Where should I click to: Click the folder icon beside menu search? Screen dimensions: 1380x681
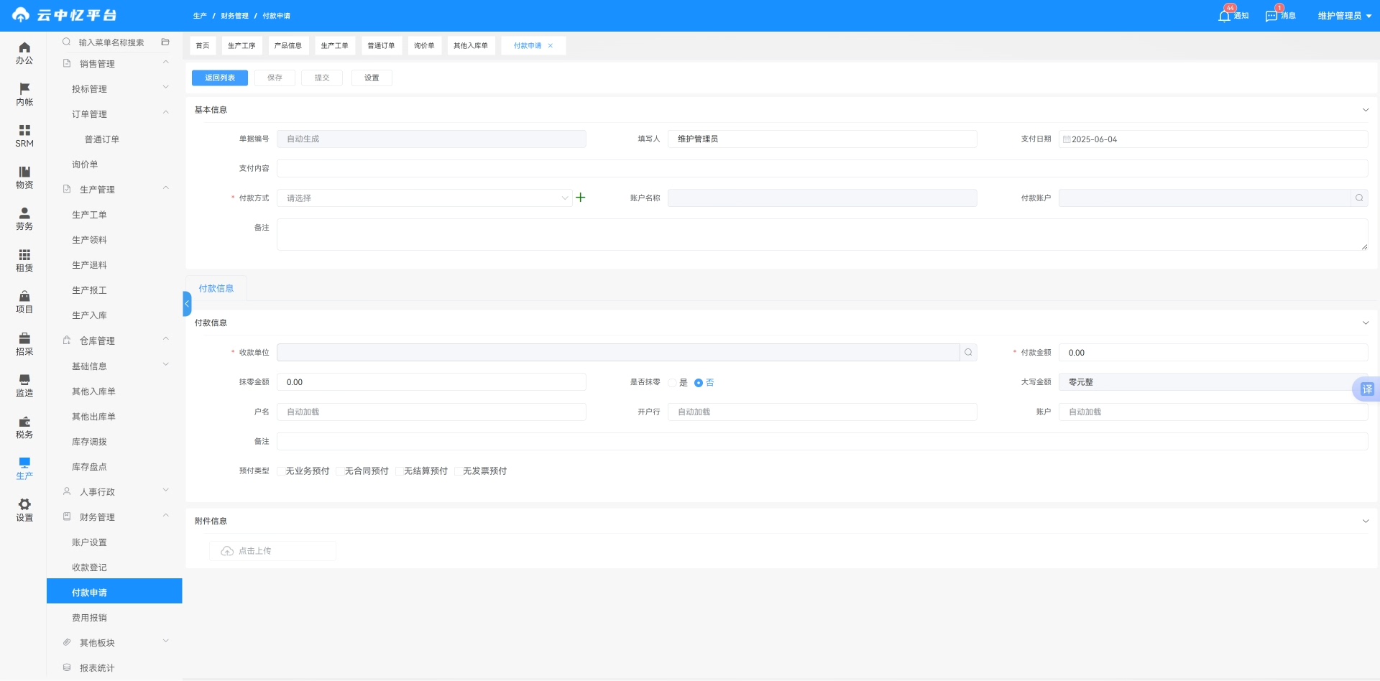pos(165,42)
